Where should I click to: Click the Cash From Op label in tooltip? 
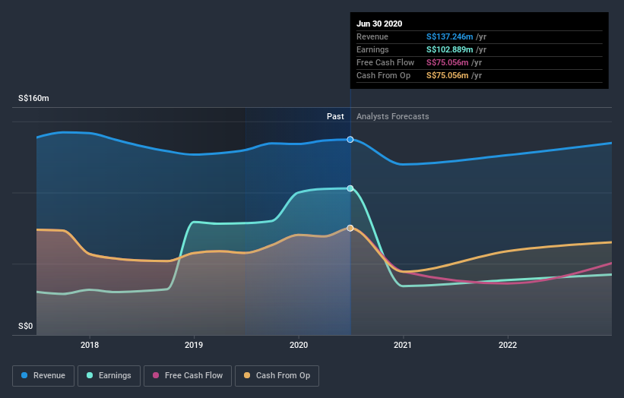384,75
